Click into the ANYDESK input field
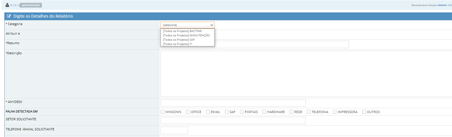This screenshot has width=452, height=137. coord(233,103)
